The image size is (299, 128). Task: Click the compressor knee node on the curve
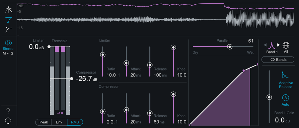pyautogui.click(x=244, y=71)
